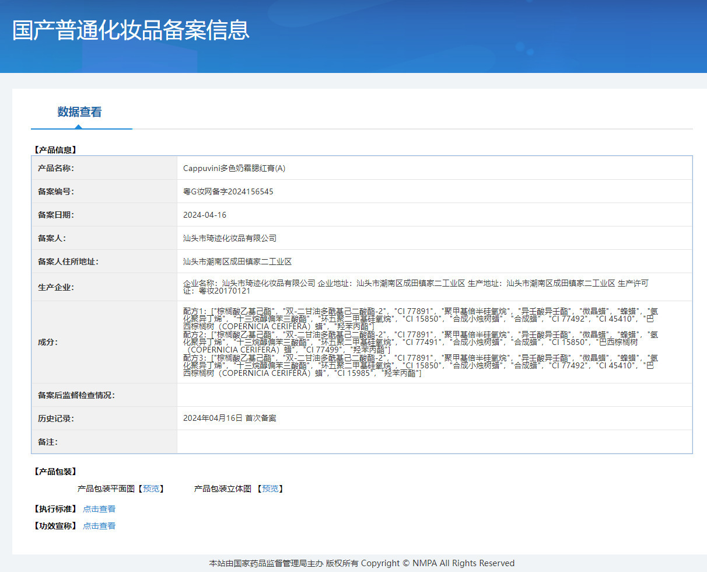Click 点击查看 next to 功效宣称
707x572 pixels.
99,526
